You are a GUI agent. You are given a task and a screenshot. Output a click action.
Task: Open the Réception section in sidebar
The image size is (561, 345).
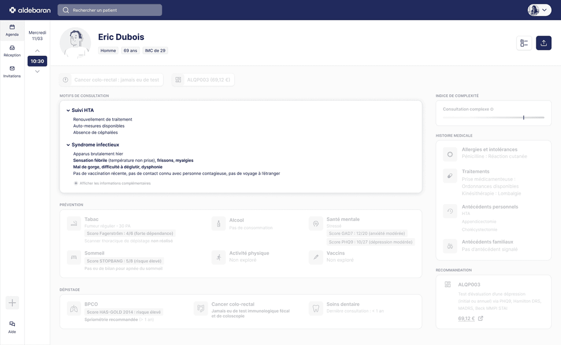[x=12, y=51]
